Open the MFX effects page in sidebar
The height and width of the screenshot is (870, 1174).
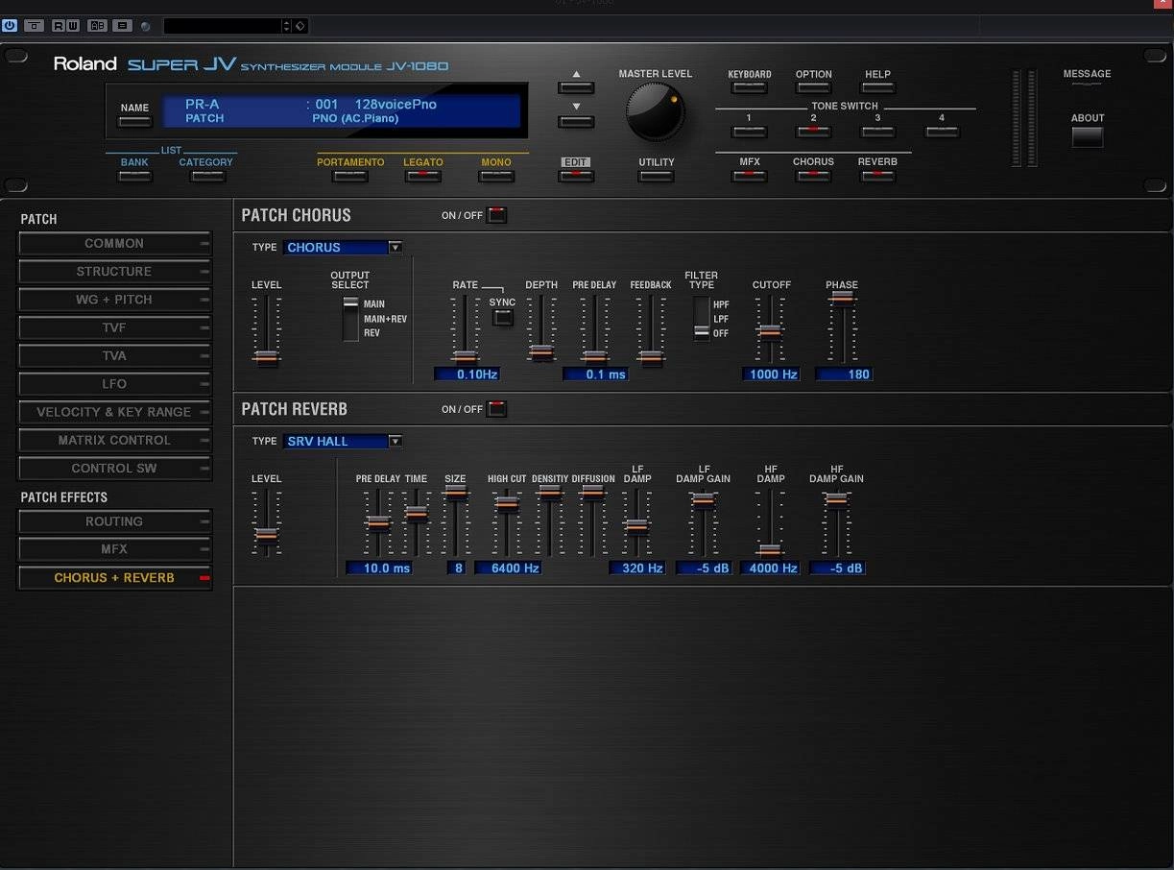(x=114, y=549)
